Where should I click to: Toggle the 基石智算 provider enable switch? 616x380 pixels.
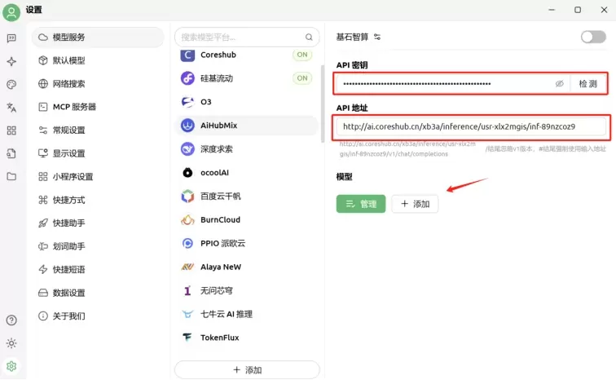592,37
